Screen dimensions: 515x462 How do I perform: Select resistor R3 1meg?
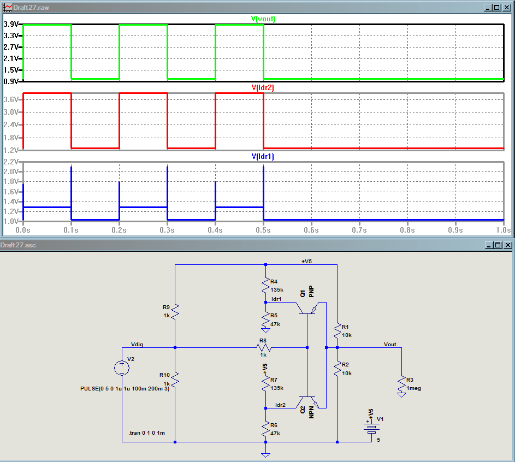point(402,383)
